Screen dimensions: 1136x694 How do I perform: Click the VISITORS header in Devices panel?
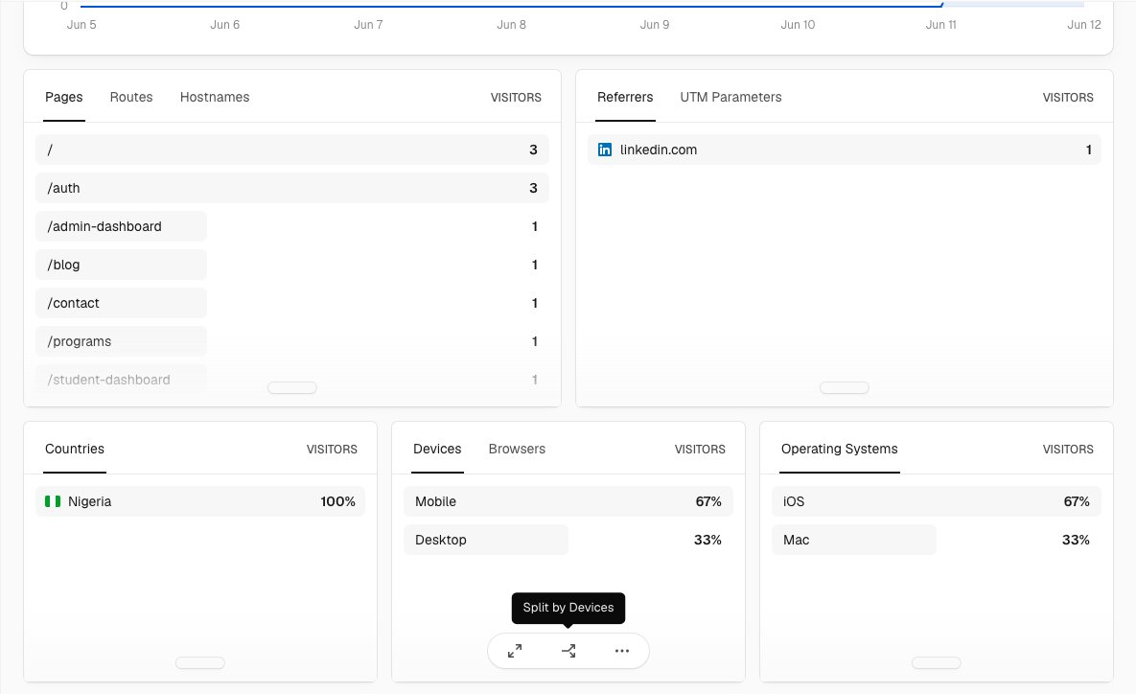[x=700, y=450]
